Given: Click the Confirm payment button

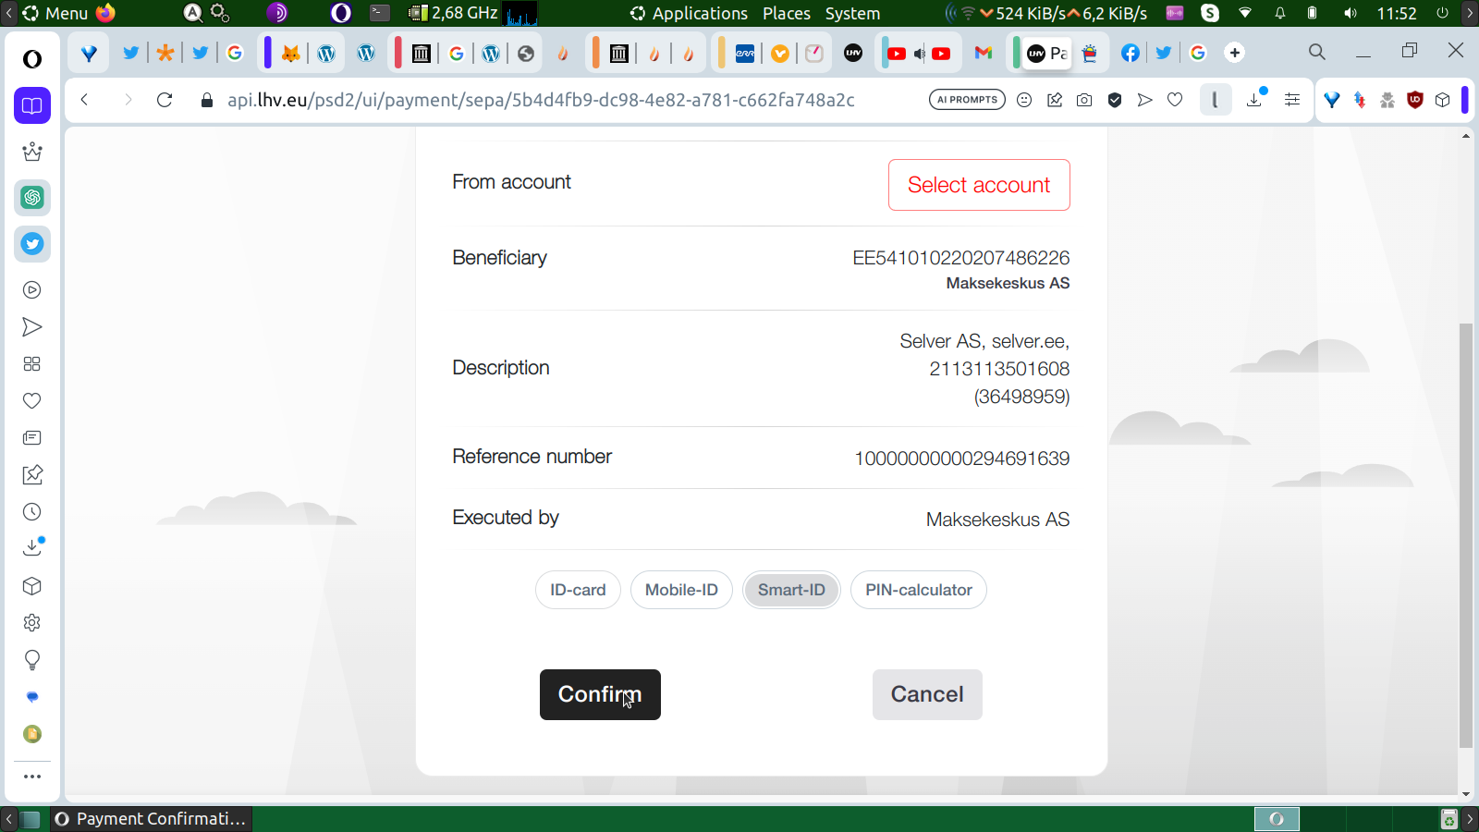Looking at the screenshot, I should tap(600, 694).
